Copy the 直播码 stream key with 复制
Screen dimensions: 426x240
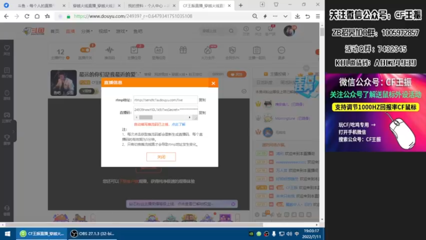click(x=202, y=113)
